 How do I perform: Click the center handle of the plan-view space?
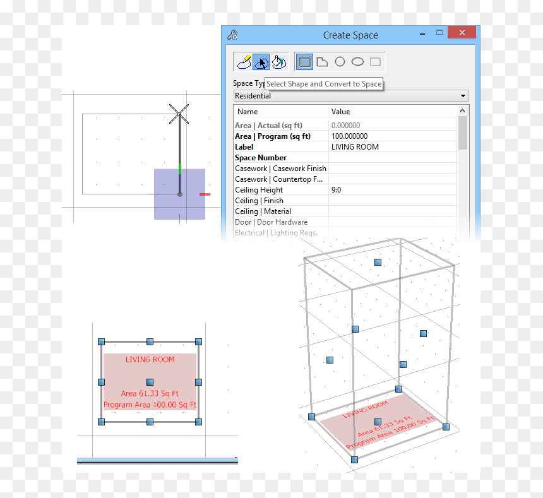pyautogui.click(x=150, y=382)
